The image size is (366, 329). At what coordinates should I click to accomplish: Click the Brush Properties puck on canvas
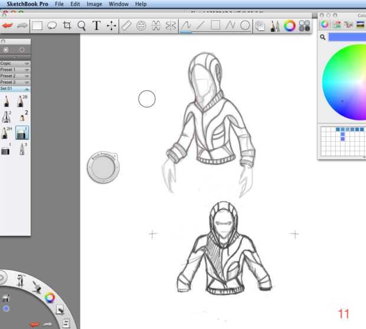click(x=103, y=167)
